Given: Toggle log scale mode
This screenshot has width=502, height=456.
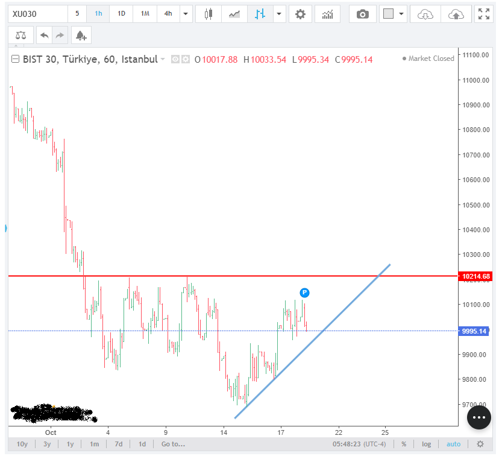Looking at the screenshot, I should tap(426, 444).
